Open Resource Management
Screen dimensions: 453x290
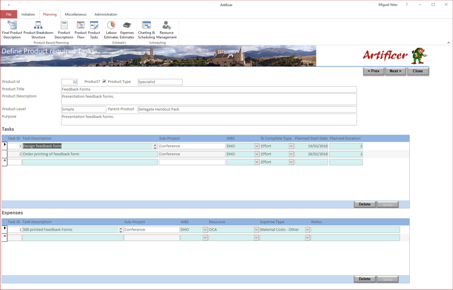tap(167, 30)
